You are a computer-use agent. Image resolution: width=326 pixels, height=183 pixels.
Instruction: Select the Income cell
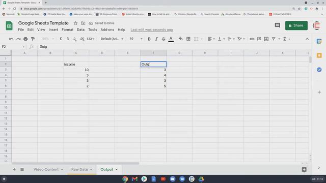tap(76, 65)
